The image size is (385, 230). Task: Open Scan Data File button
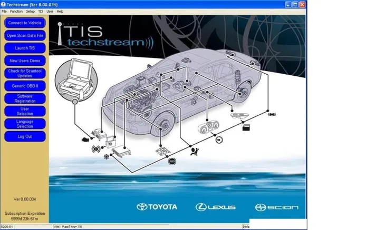click(25, 35)
